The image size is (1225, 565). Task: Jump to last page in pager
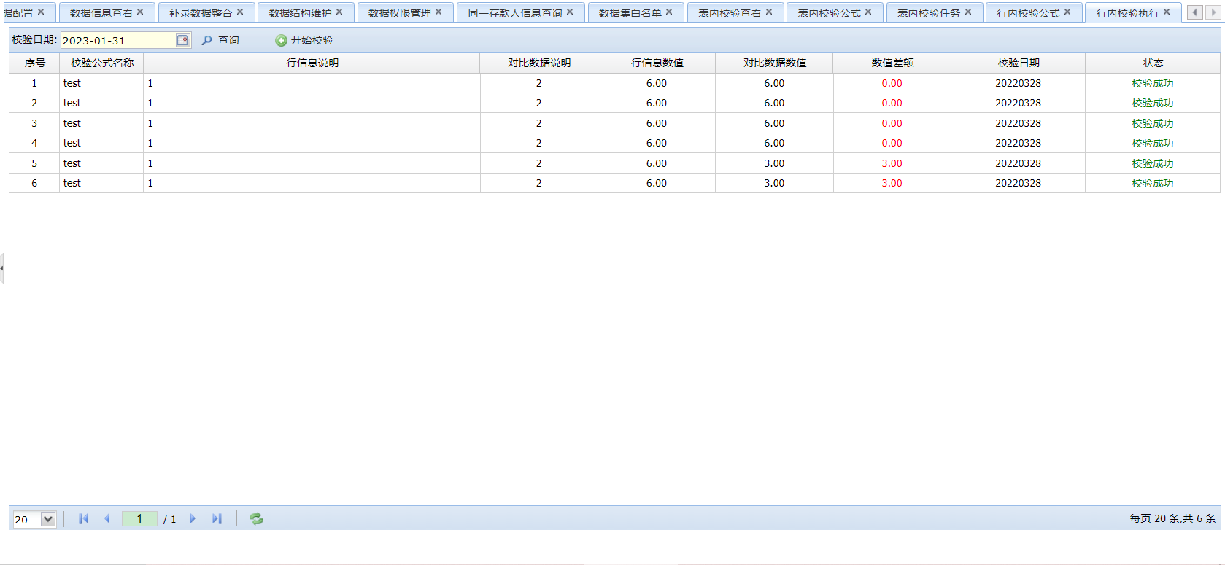pyautogui.click(x=217, y=519)
